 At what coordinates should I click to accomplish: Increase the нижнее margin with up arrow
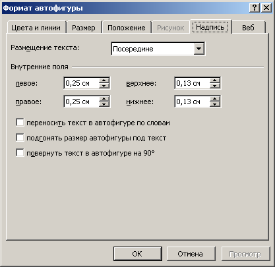[215, 99]
